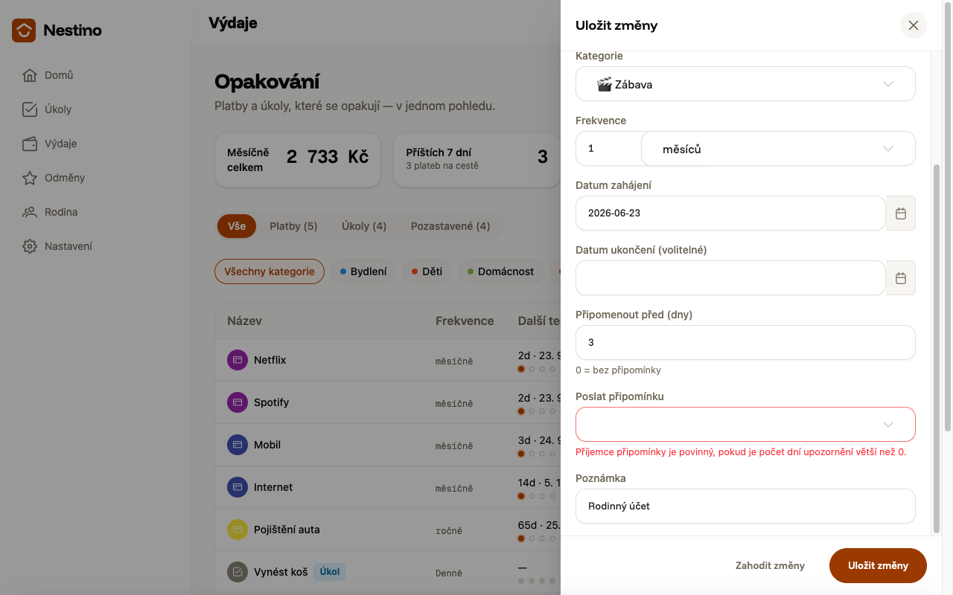The width and height of the screenshot is (953, 595).
Task: Open calendar picker for Datum ukončení
Action: click(901, 278)
